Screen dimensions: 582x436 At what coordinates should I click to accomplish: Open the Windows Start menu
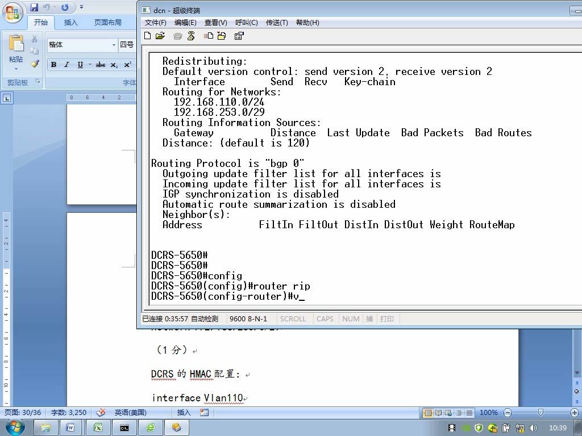pyautogui.click(x=15, y=427)
